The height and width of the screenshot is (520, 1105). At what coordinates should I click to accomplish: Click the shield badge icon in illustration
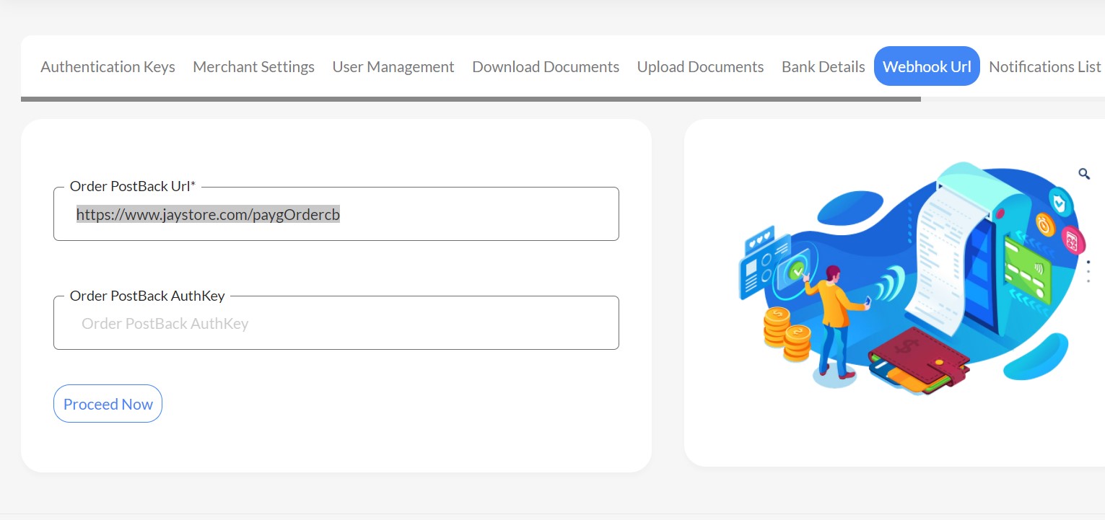(x=1059, y=203)
